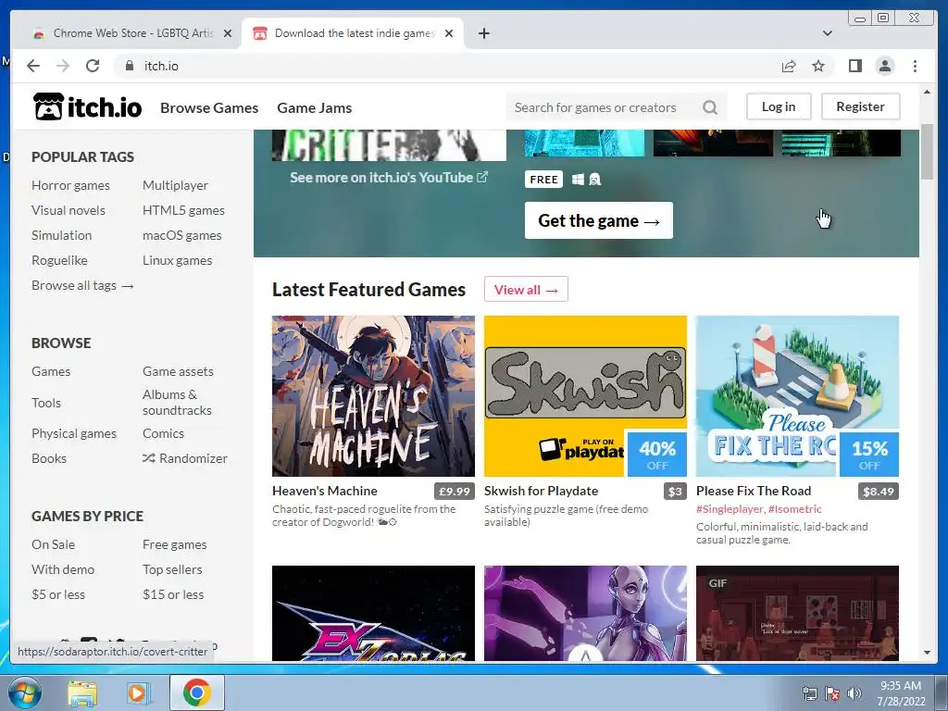Open On Sale games
Screen dimensions: 948x711
[53, 544]
